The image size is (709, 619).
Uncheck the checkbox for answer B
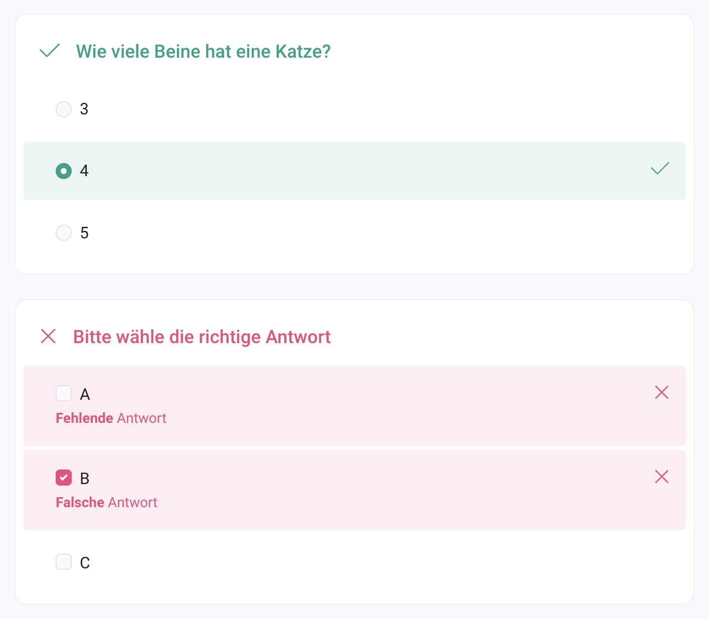click(x=64, y=478)
